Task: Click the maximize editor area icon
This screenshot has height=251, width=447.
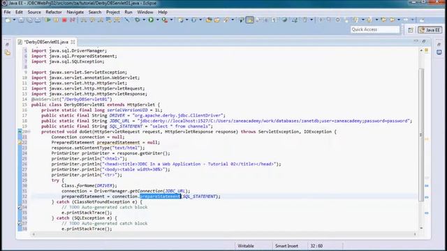Action: 424,42
